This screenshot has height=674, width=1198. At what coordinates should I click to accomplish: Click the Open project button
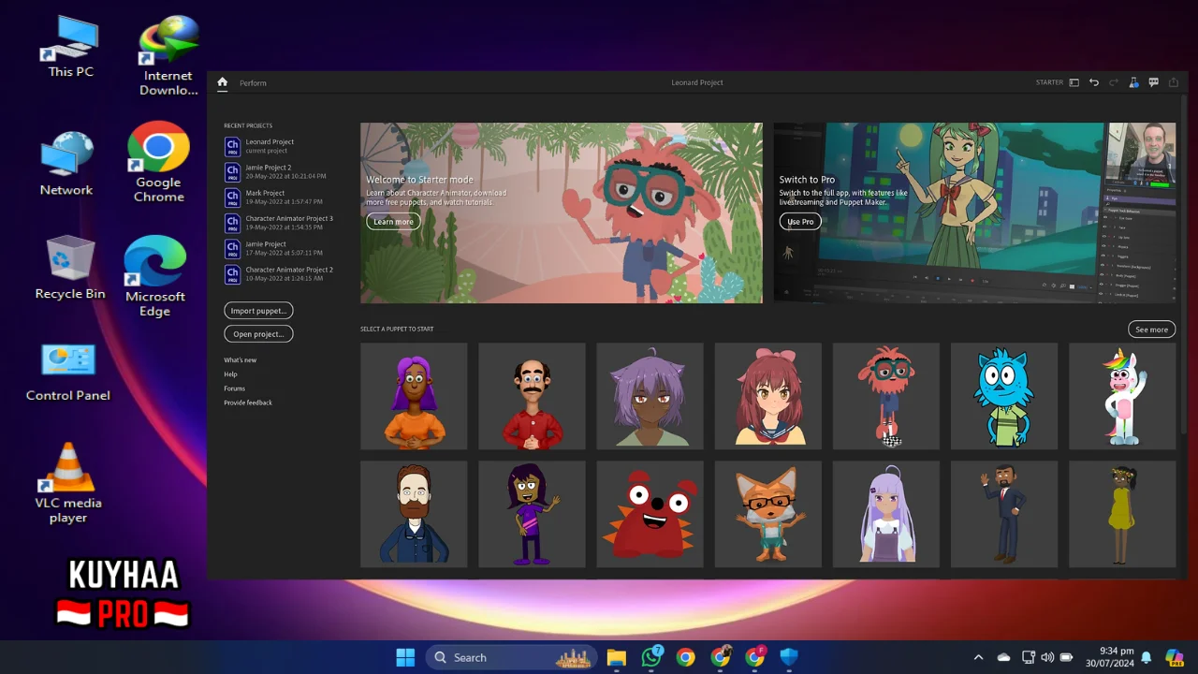pyautogui.click(x=258, y=334)
